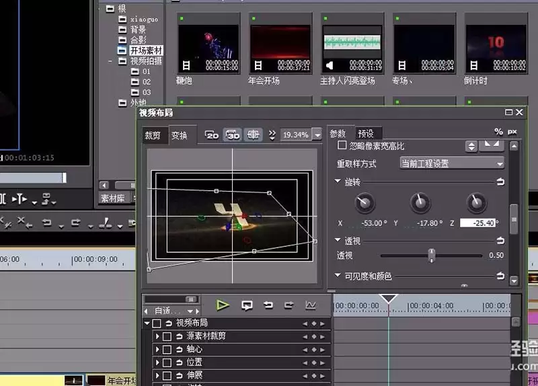
Task: Select the 3D mode icon
Action: 233,135
